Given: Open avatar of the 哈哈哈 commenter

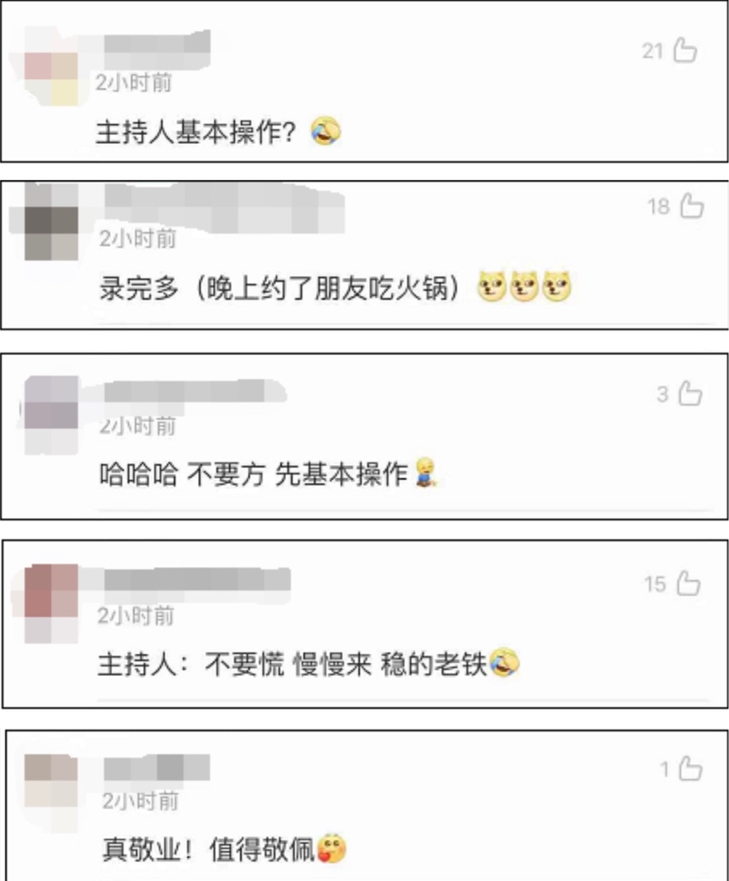Looking at the screenshot, I should 51,415.
